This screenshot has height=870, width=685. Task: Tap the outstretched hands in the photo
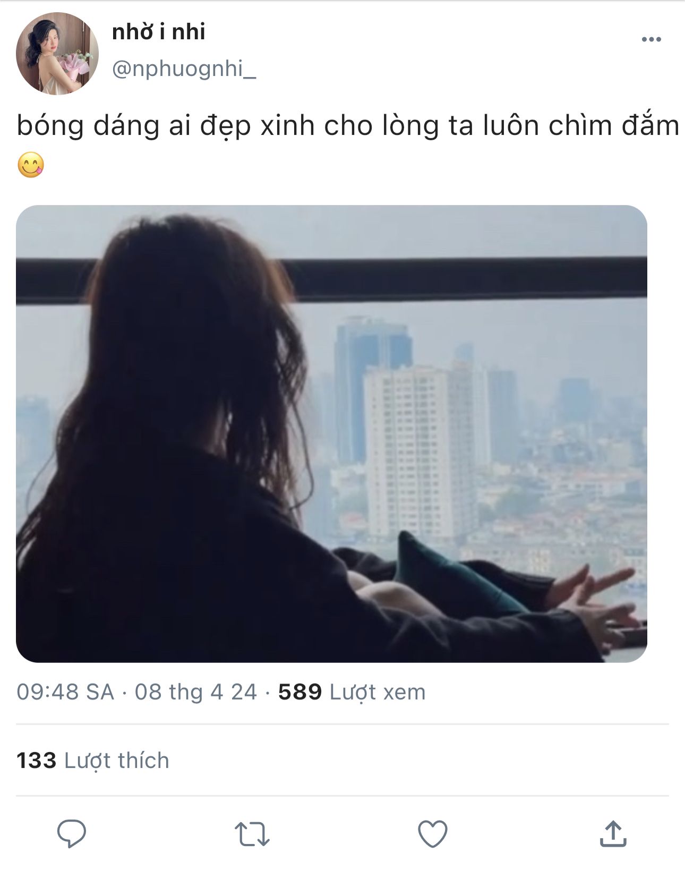click(x=592, y=605)
